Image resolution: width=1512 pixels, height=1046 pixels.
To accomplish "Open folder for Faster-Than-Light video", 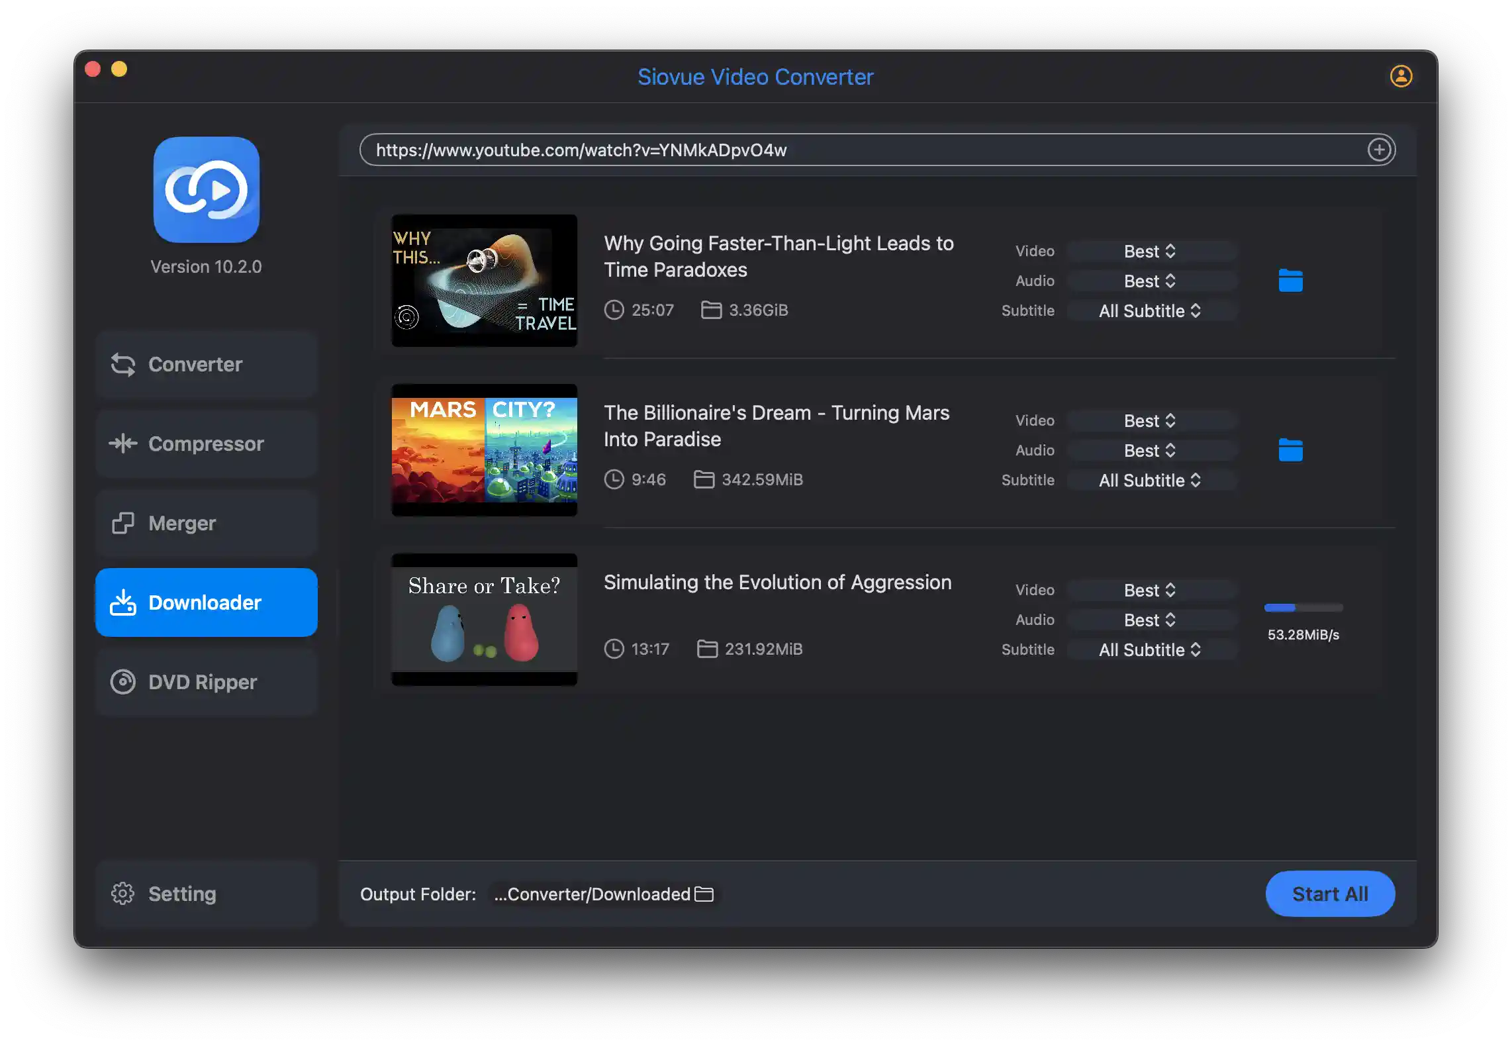I will 1290,281.
